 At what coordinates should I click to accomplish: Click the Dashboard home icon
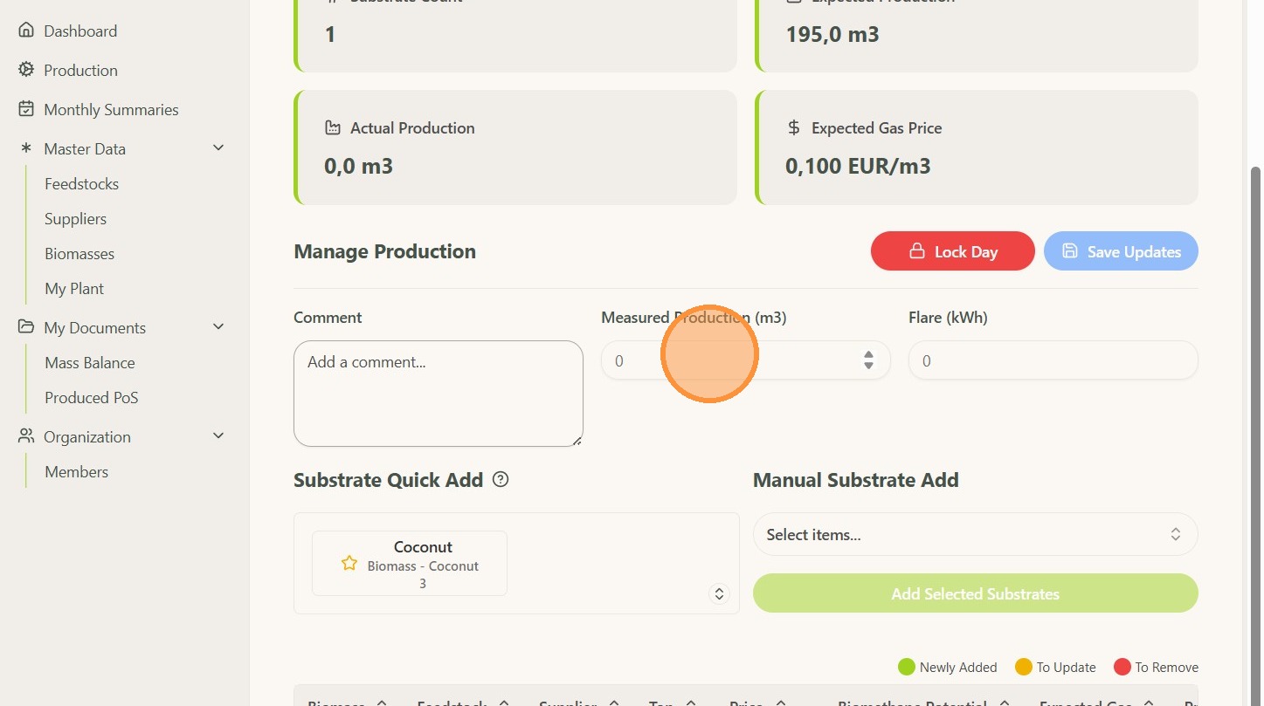coord(26,31)
